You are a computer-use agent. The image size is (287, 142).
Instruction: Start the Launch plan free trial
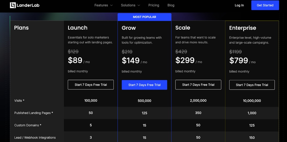pos(91,85)
